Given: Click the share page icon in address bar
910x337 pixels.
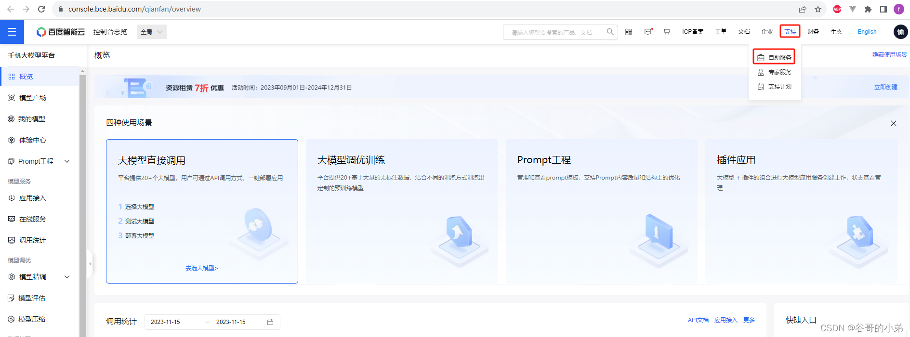Looking at the screenshot, I should tap(803, 9).
